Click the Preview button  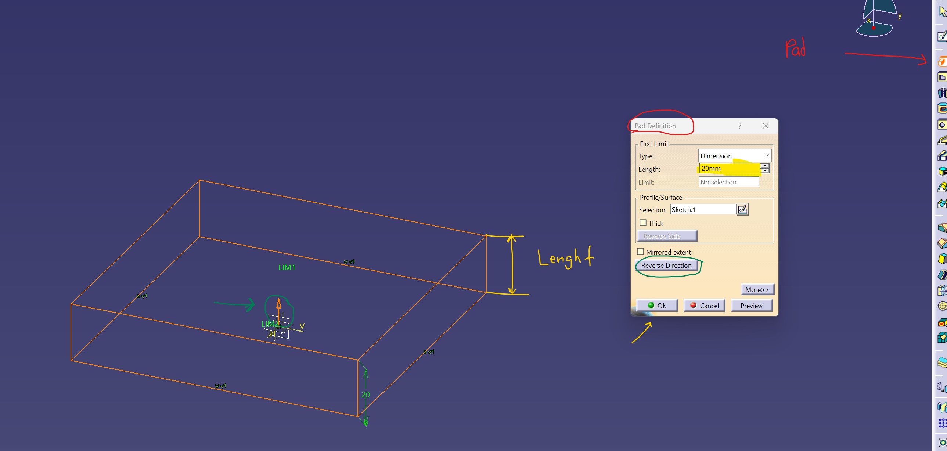(x=751, y=306)
